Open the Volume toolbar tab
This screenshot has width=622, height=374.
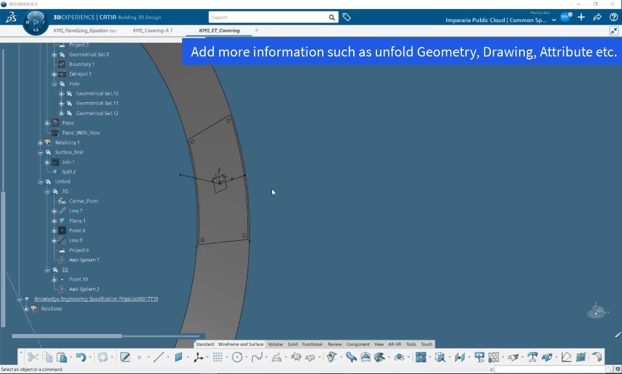pyautogui.click(x=275, y=344)
